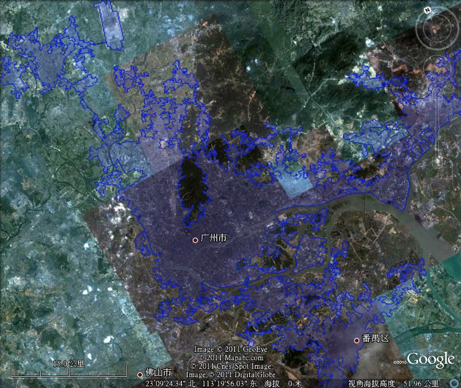This screenshot has width=461, height=388.
Task: Click the latitude readout 23°09'24.34" 北
Action: tap(169, 383)
